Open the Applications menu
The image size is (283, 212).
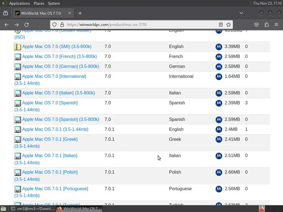[20, 3]
